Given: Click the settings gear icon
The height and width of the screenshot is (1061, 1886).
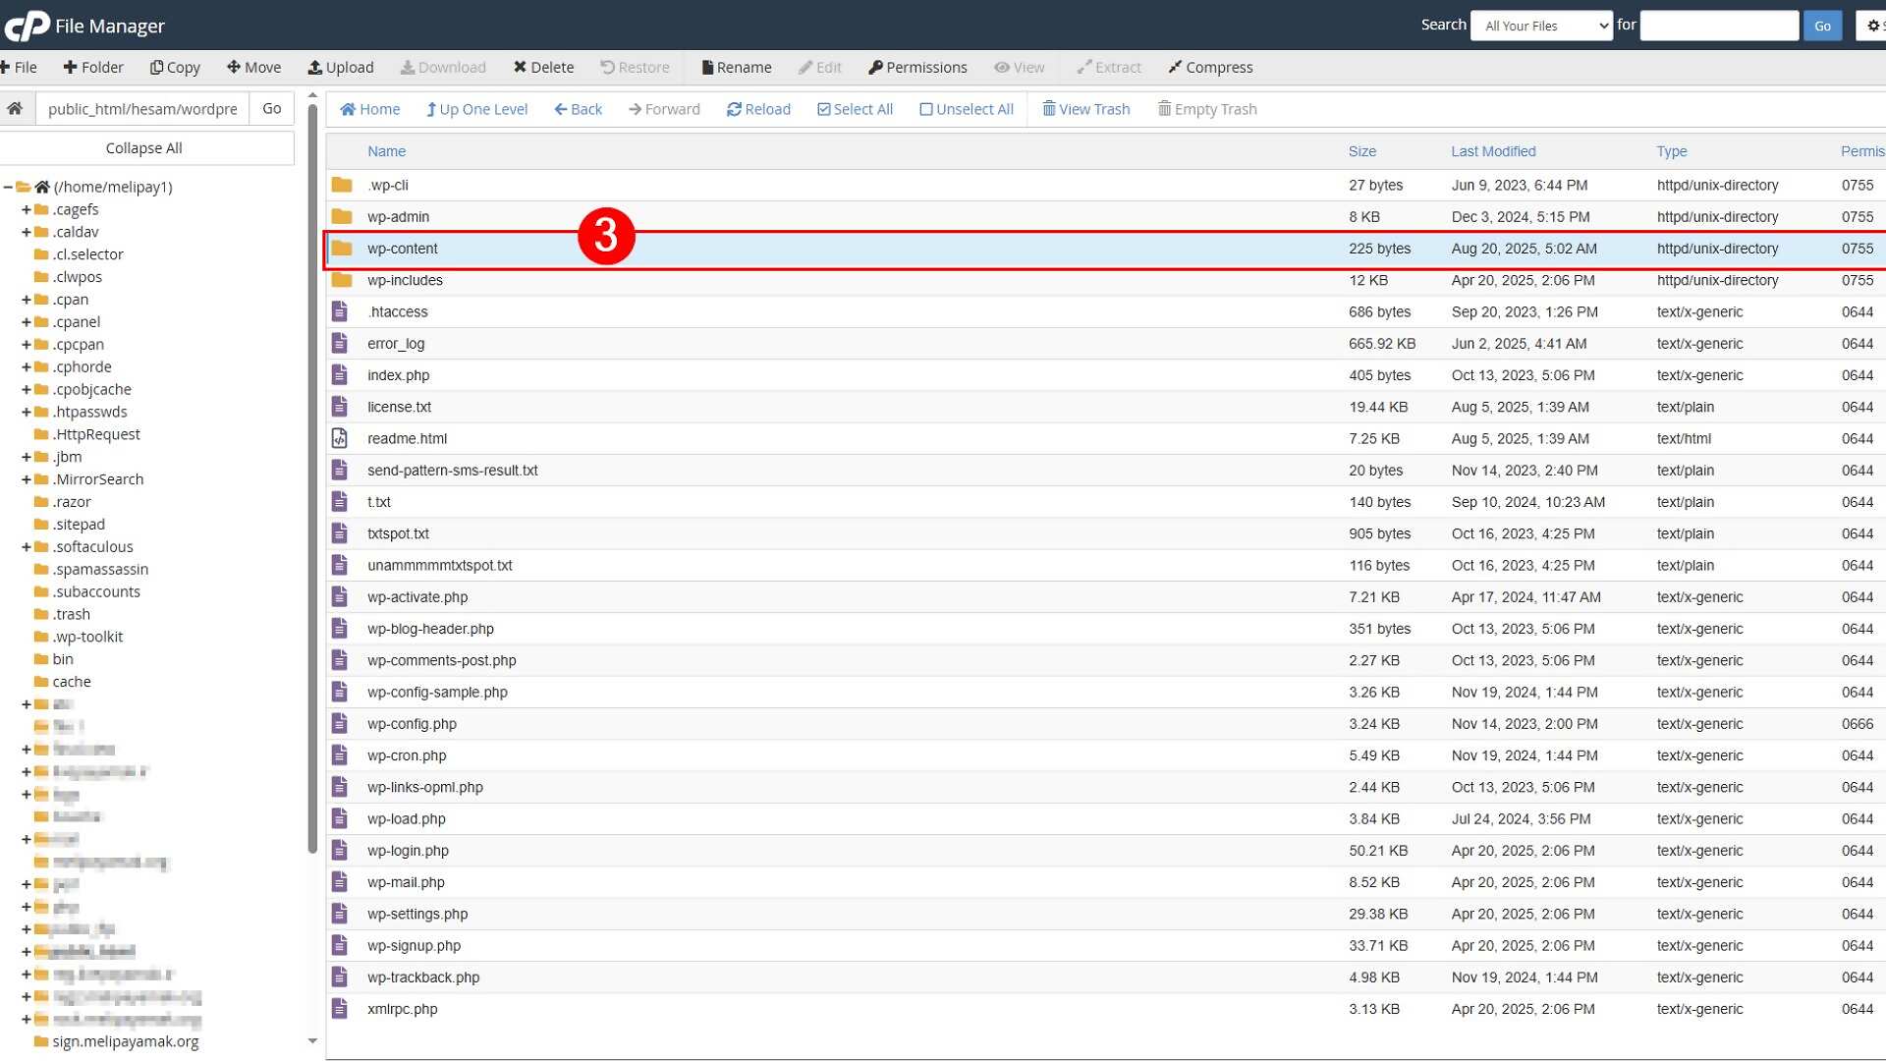Looking at the screenshot, I should pyautogui.click(x=1873, y=26).
